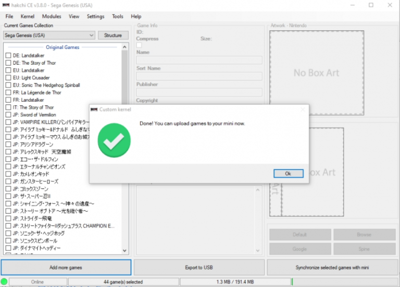Click Export to USB button

199,267
